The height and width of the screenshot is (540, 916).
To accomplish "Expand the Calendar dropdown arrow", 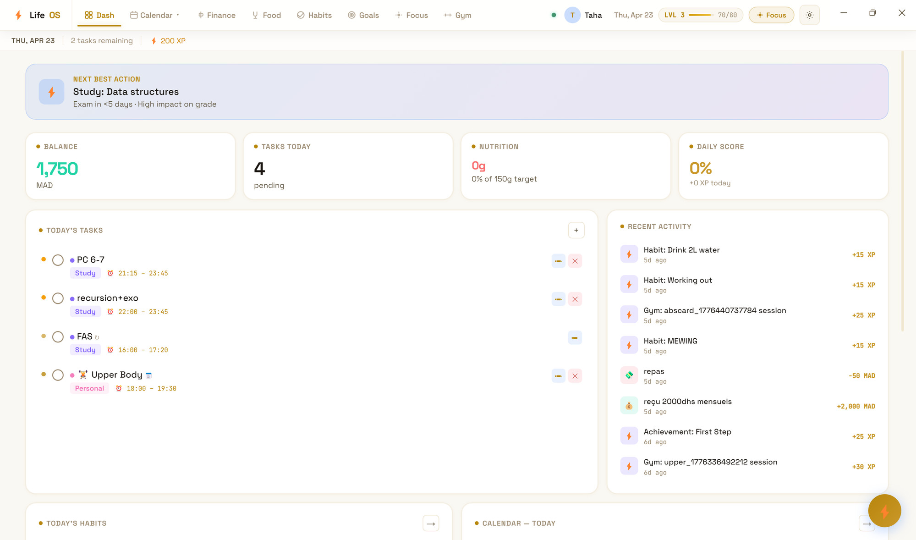I will [x=178, y=15].
